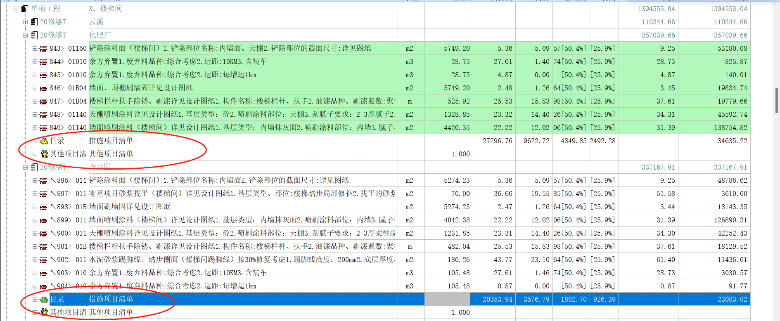Click the brick icon of row 899
The image size is (780, 321).
point(43,220)
